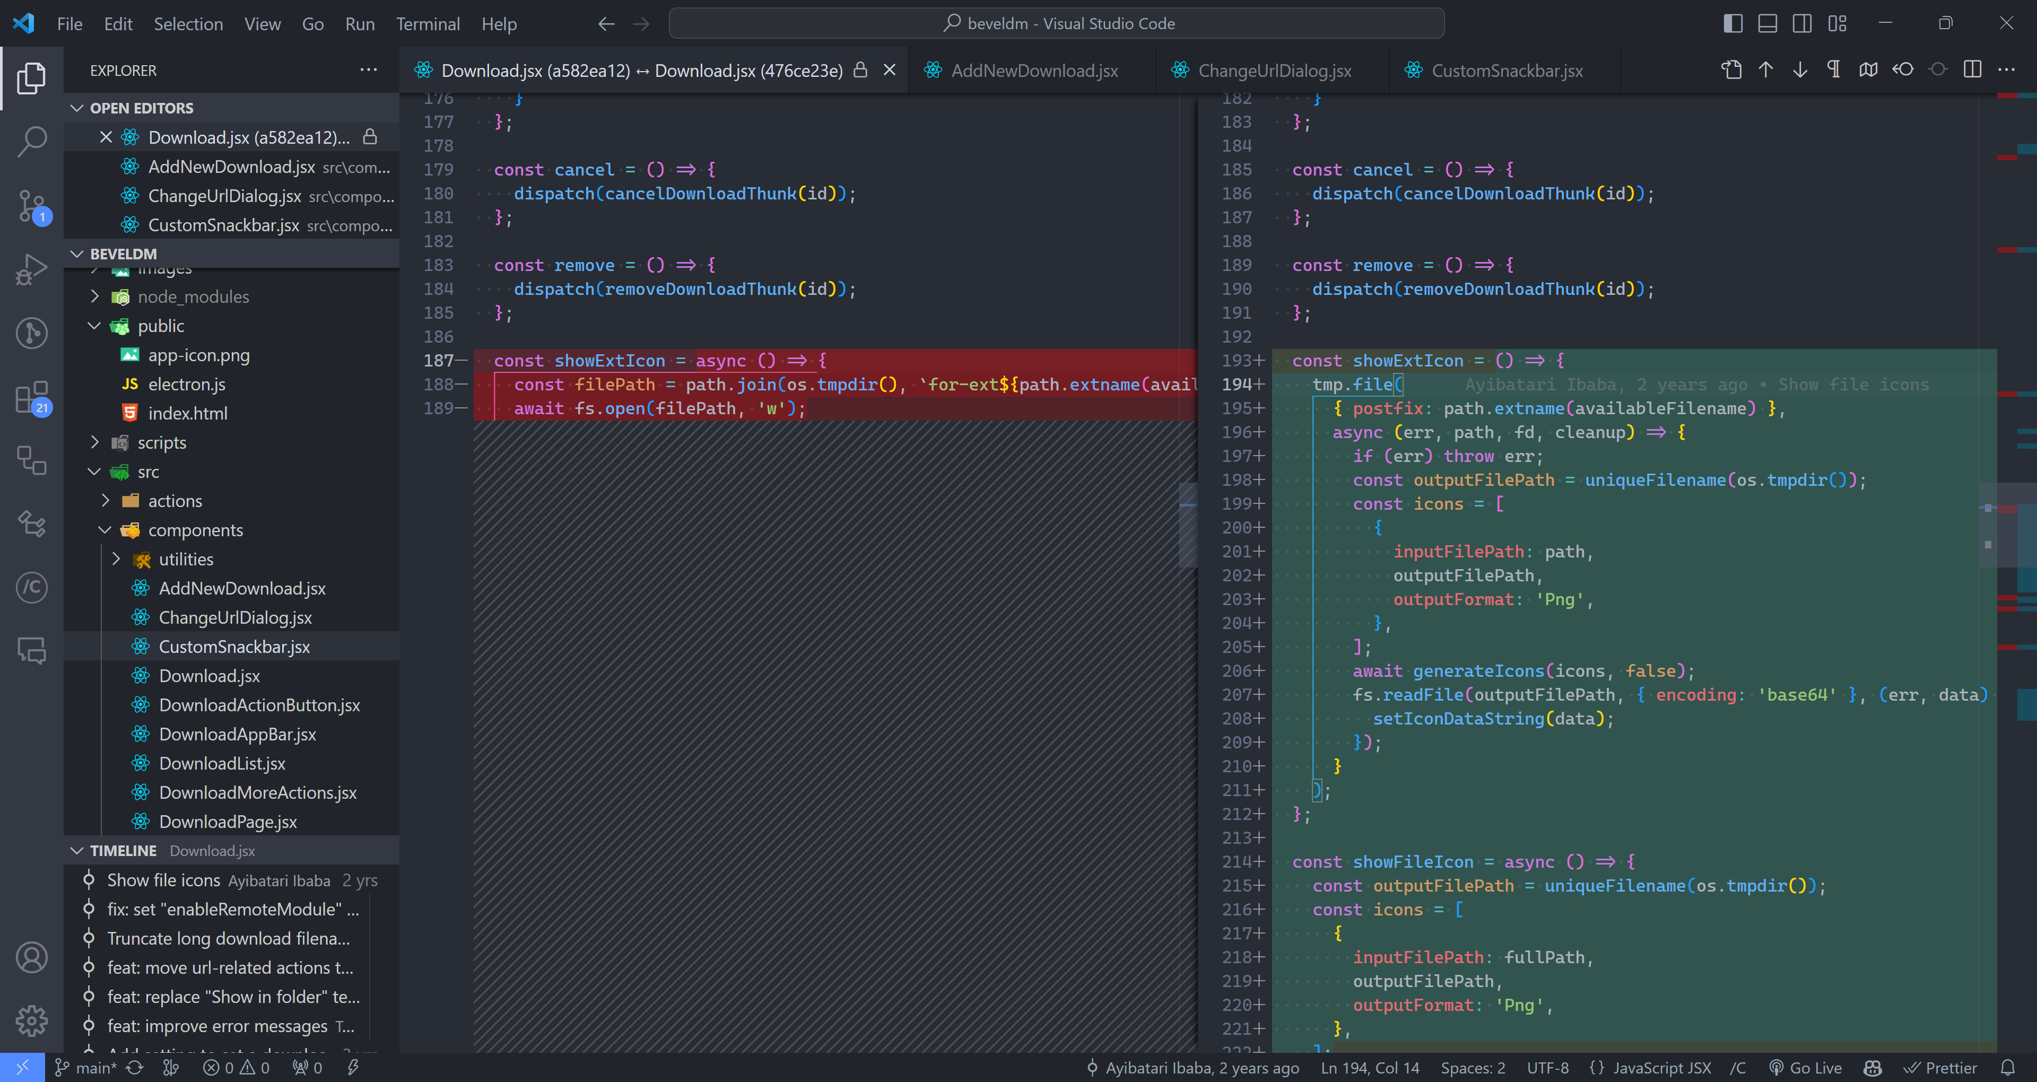Open the Extensions view icon

tap(32, 397)
